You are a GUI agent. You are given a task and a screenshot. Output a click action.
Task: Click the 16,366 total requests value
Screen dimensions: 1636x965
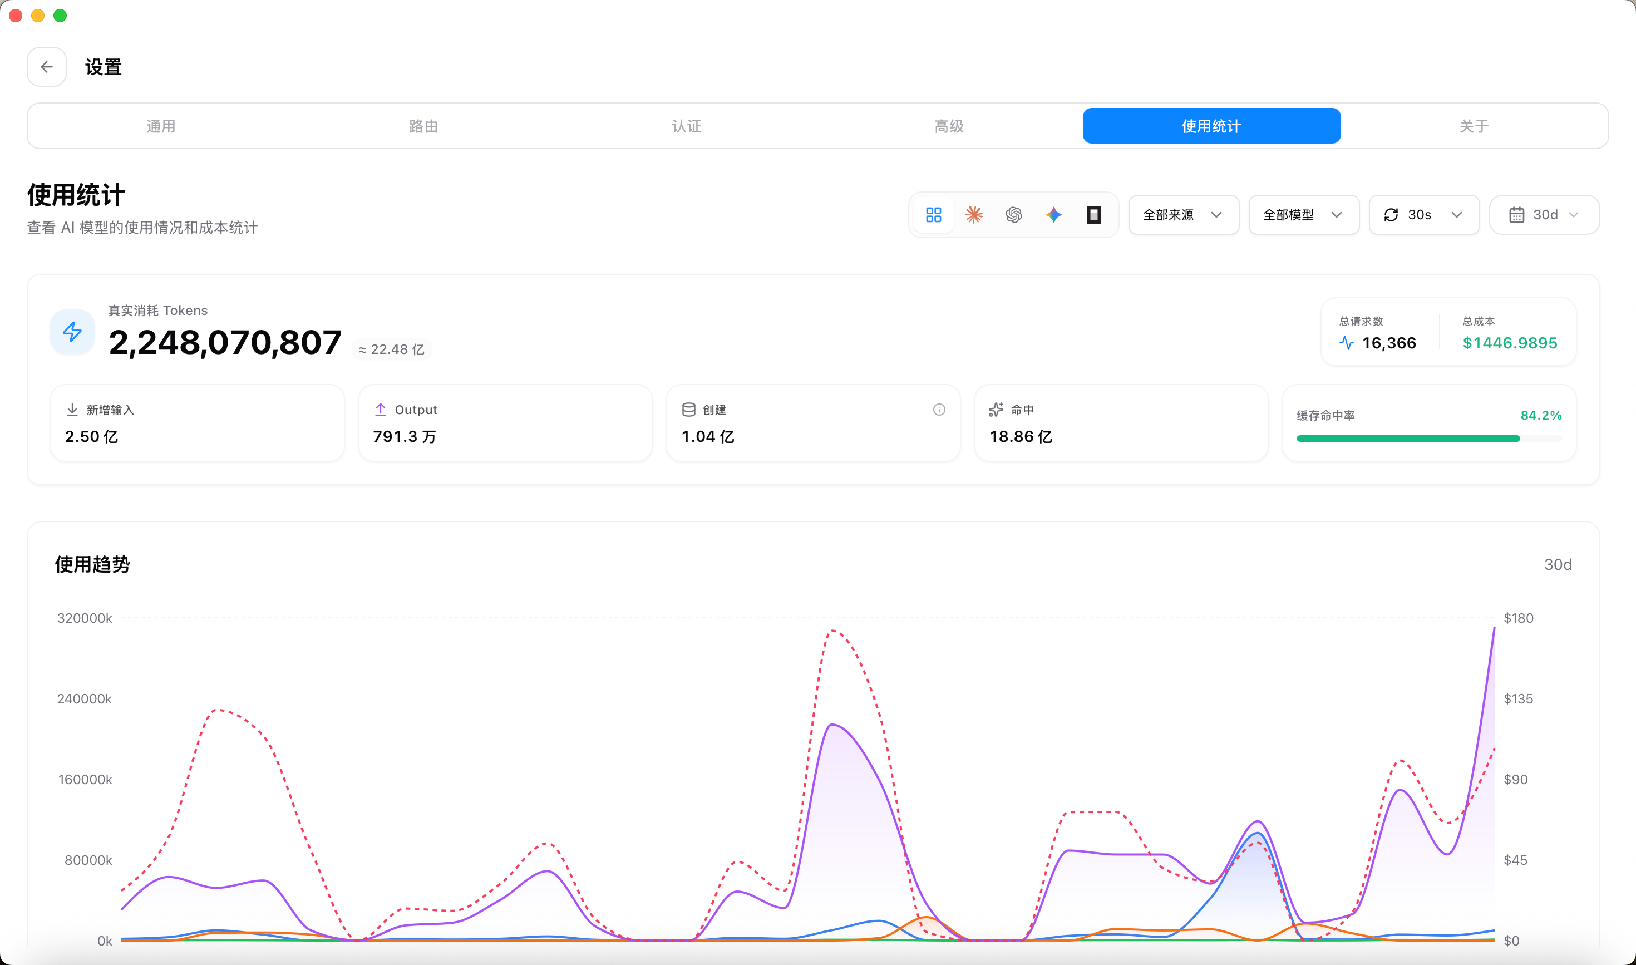(1389, 343)
